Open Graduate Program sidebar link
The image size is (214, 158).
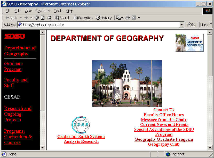(13, 66)
